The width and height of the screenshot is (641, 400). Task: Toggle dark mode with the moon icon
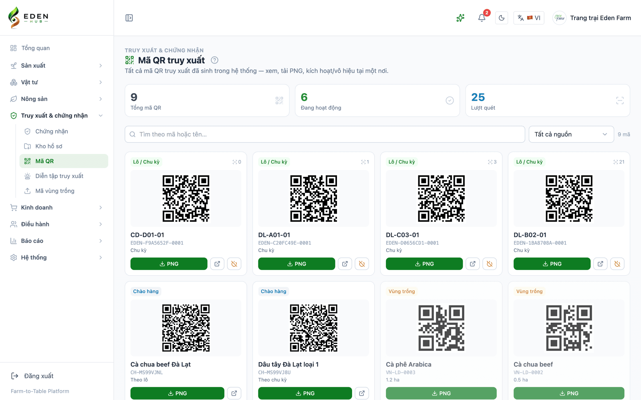502,18
